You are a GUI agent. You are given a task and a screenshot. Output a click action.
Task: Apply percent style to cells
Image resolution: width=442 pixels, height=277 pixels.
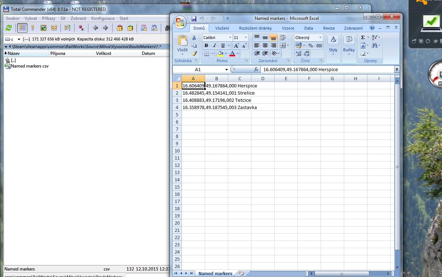(x=310, y=46)
